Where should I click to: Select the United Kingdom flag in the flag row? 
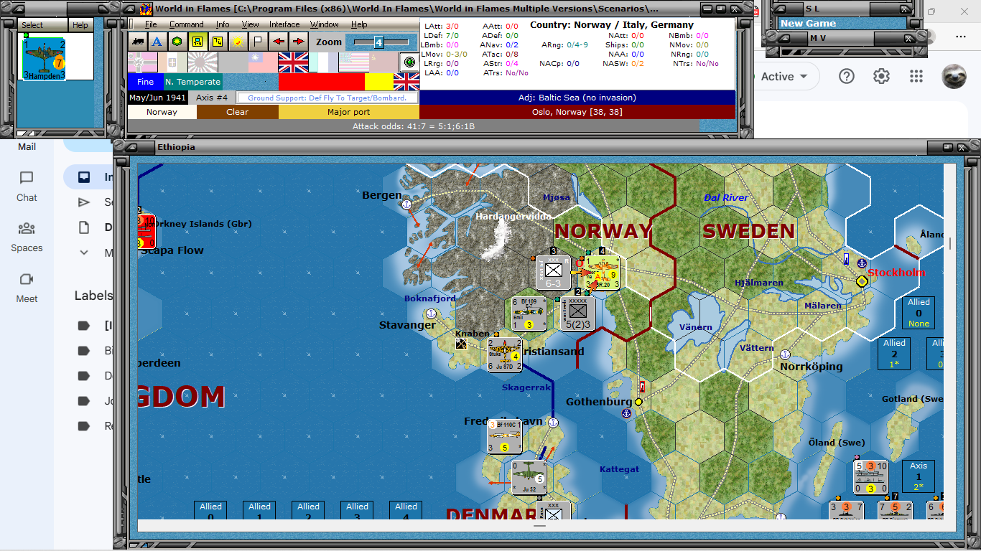point(293,62)
